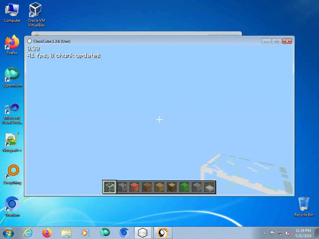Select the Everything search desktop shortcut

click(12, 174)
